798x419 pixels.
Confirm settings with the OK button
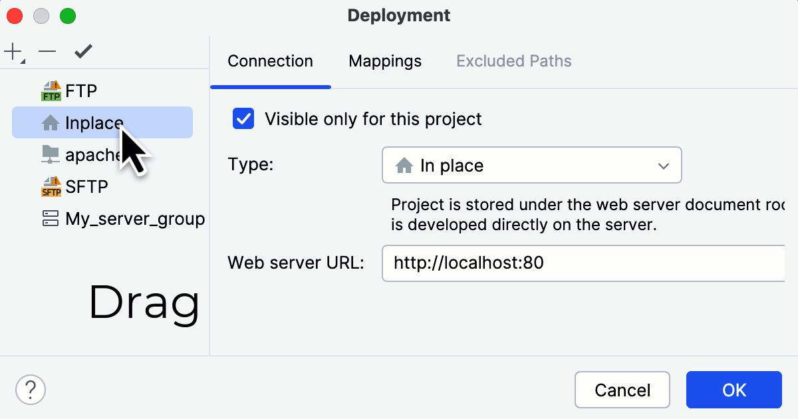point(733,390)
